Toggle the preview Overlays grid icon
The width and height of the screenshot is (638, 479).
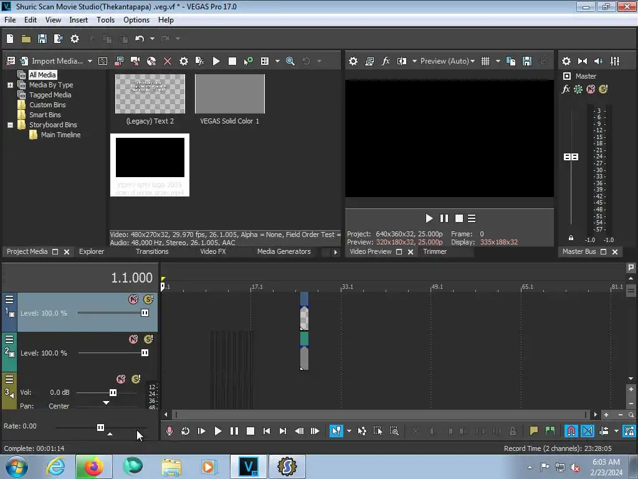click(485, 61)
